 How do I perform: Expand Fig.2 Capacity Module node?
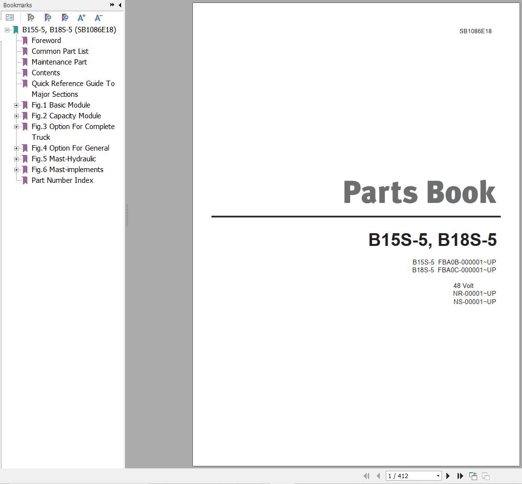click(16, 116)
